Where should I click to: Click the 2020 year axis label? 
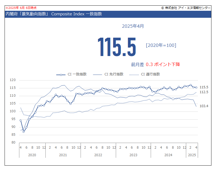click(32, 155)
